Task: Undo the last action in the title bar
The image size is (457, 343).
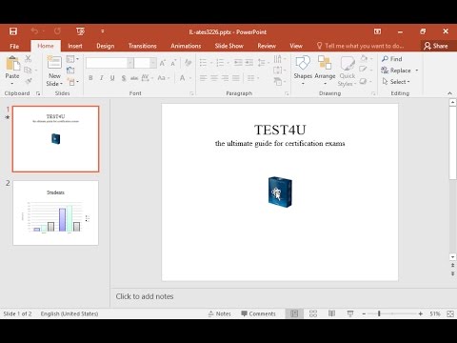Action: pyautogui.click(x=34, y=31)
